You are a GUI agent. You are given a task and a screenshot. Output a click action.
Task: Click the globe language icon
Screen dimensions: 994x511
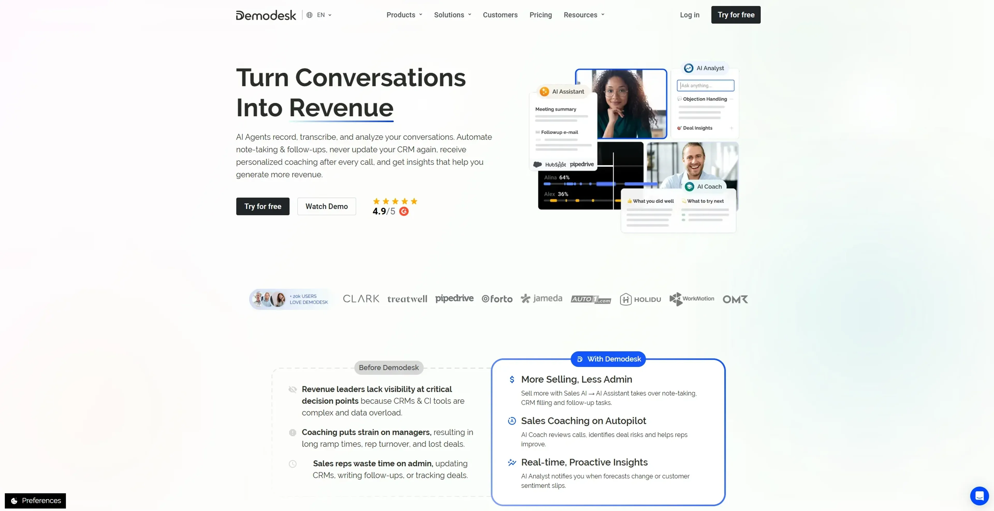(310, 15)
